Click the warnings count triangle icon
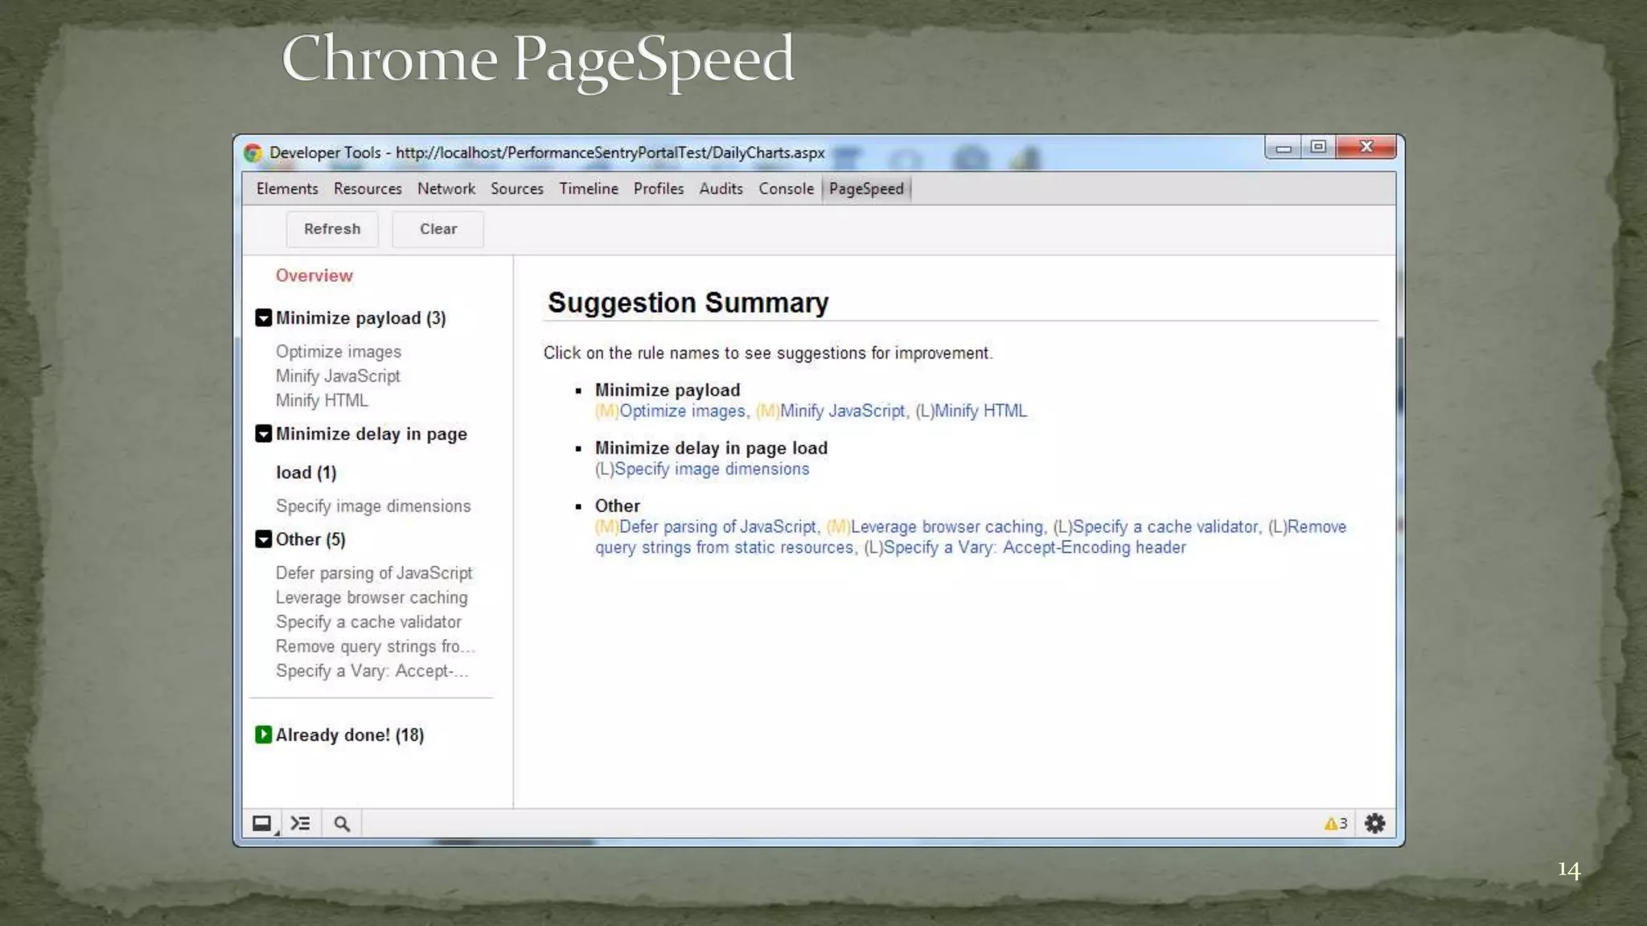 coord(1332,823)
